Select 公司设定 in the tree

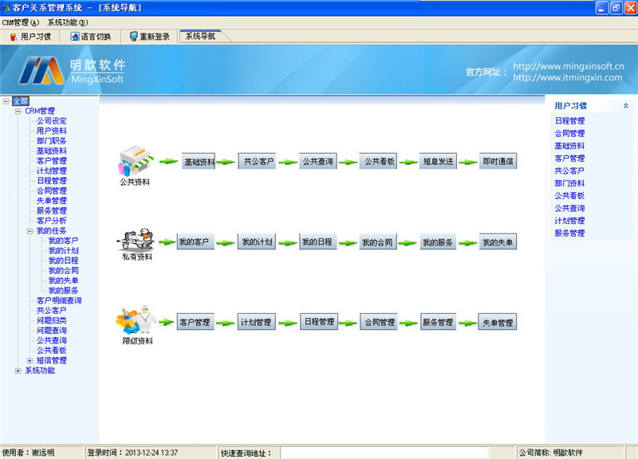pyautogui.click(x=51, y=121)
